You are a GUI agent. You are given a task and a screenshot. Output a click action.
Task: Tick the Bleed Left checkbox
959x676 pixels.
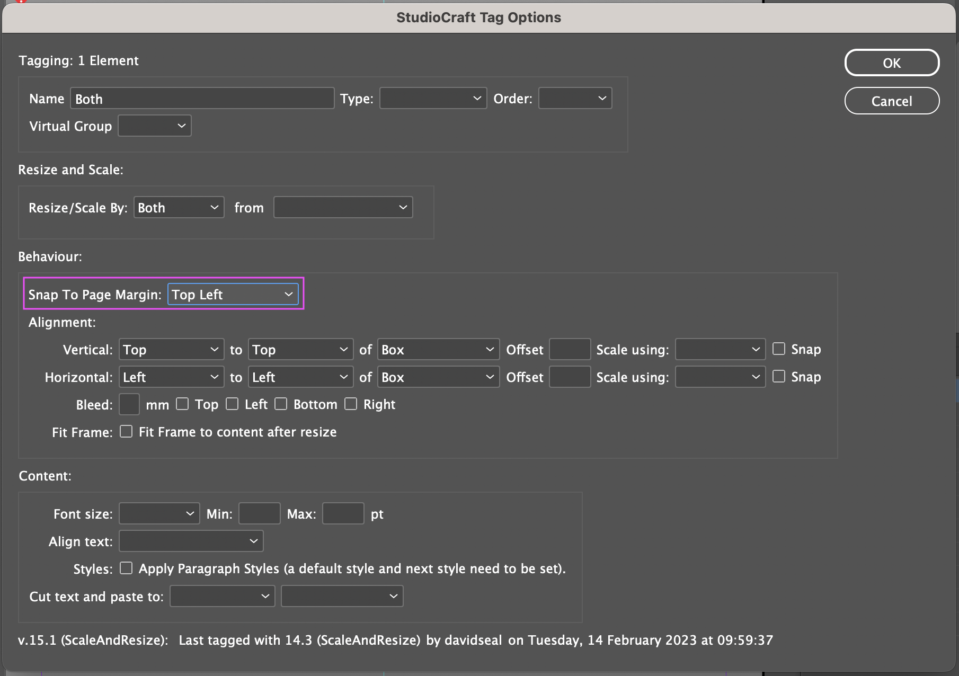[x=232, y=404]
